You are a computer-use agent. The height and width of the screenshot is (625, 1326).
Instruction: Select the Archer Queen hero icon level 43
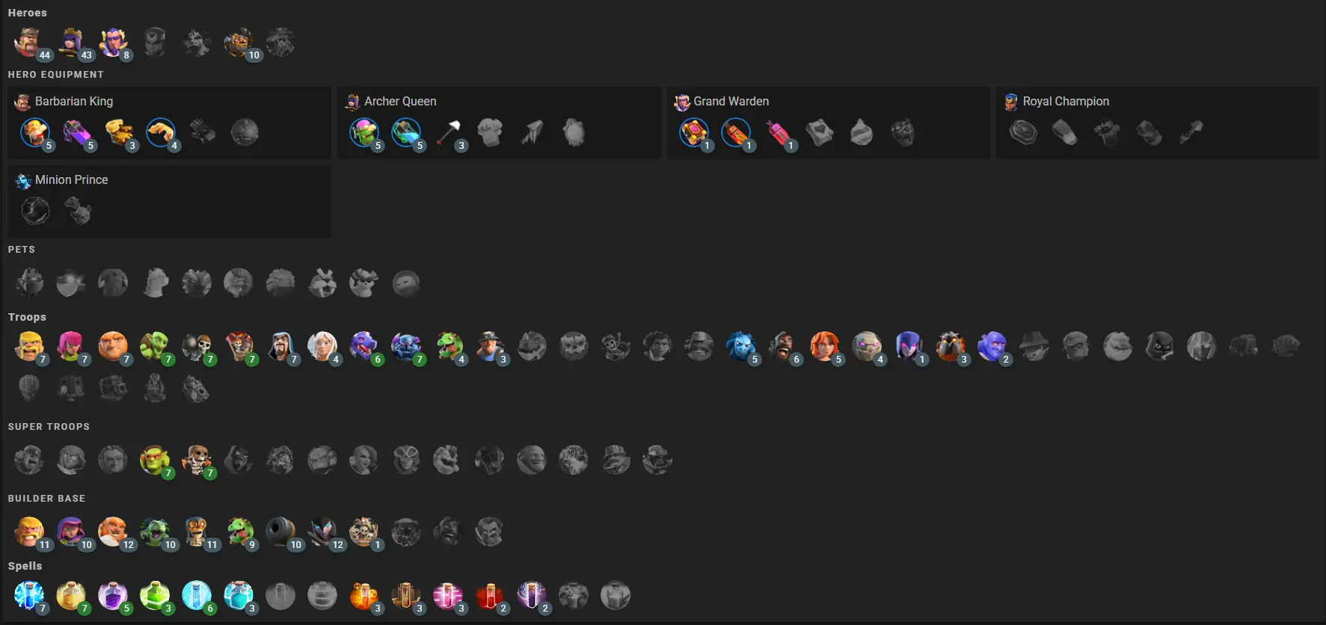coord(71,43)
